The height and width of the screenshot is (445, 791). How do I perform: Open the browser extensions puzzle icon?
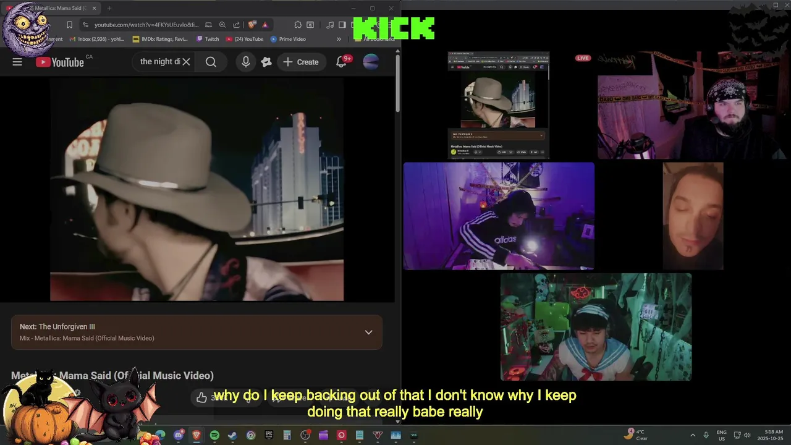[x=298, y=25]
